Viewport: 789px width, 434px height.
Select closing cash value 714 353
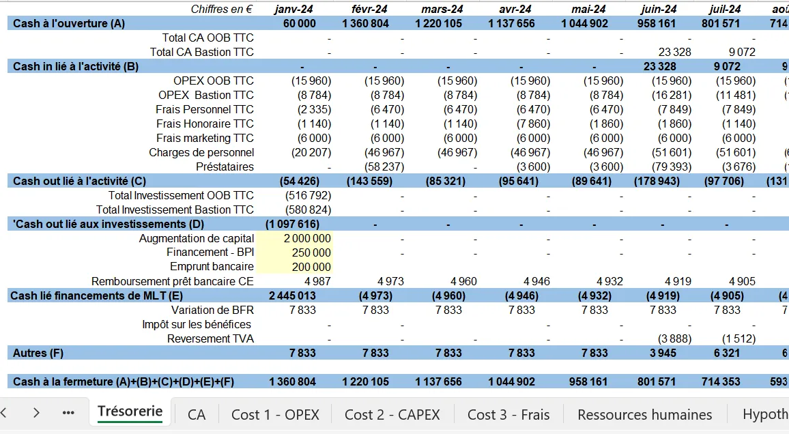[721, 381]
